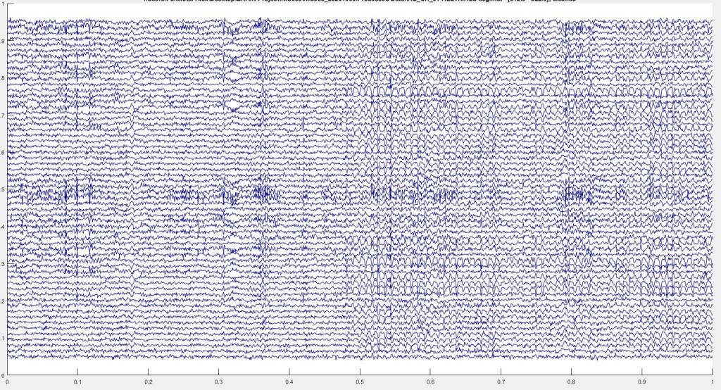
Task: Click the .9 y-axis tick label
Action: click(x=3, y=41)
